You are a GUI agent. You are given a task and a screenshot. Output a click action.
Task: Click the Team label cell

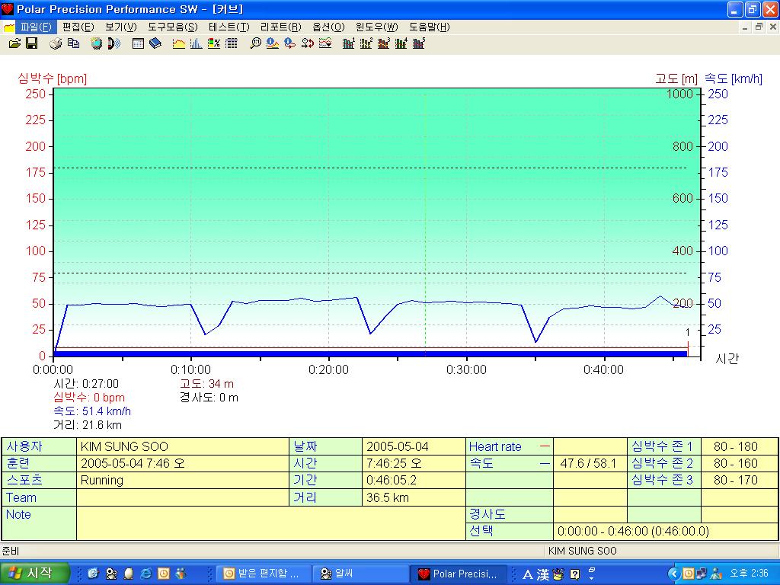pos(39,497)
